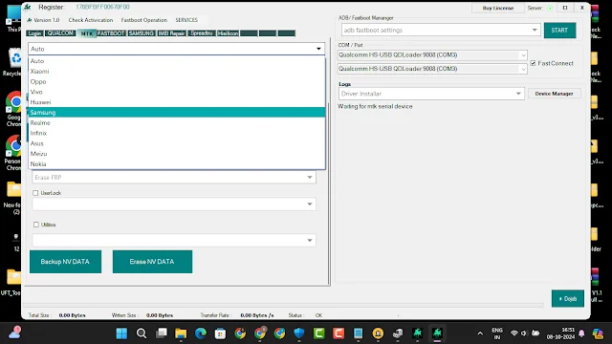Switch to the Spreadtru tab

click(x=202, y=33)
